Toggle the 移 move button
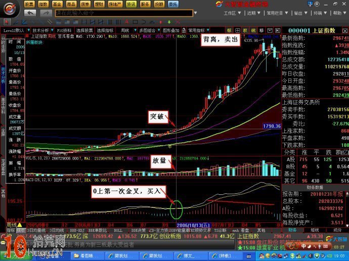The height and width of the screenshot is (261, 349). [261, 30]
